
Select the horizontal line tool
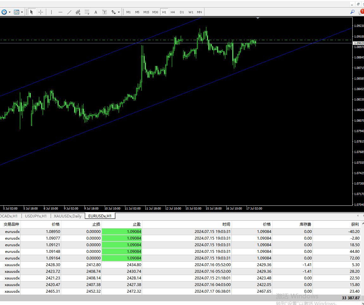click(x=60, y=12)
